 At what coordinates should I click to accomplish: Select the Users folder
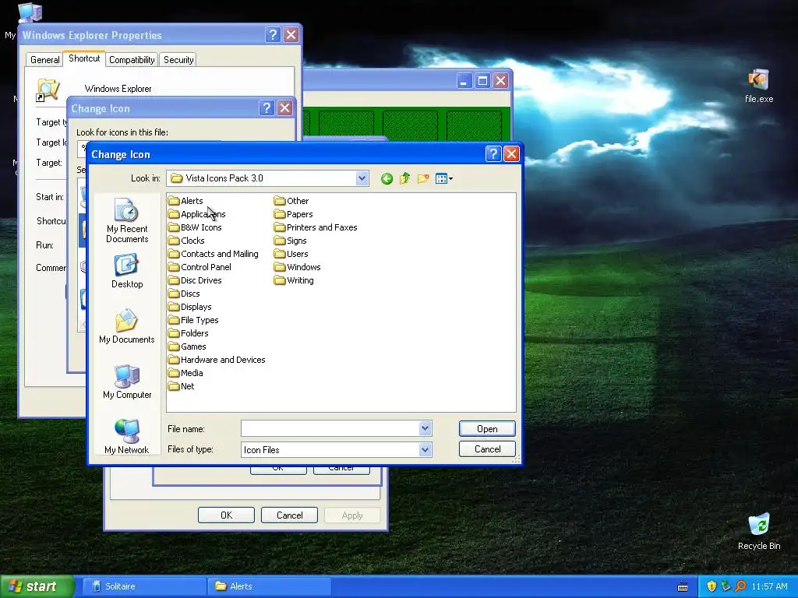[x=291, y=254]
